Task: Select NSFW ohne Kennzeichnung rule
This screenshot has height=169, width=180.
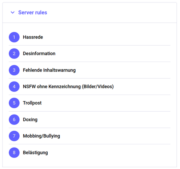Action: [68, 87]
